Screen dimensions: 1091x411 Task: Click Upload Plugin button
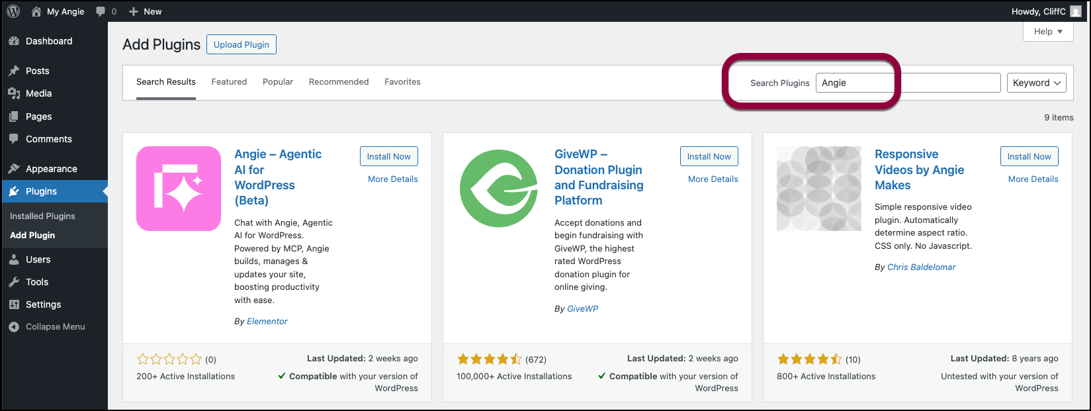click(x=241, y=44)
